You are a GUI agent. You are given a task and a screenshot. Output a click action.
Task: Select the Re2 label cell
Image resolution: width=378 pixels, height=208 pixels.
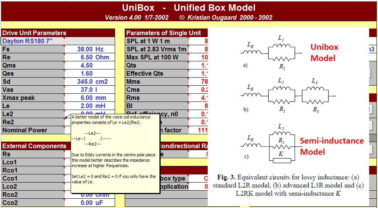point(33,122)
